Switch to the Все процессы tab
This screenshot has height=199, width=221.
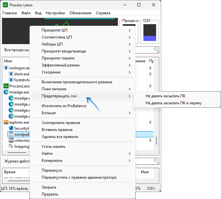point(17,50)
